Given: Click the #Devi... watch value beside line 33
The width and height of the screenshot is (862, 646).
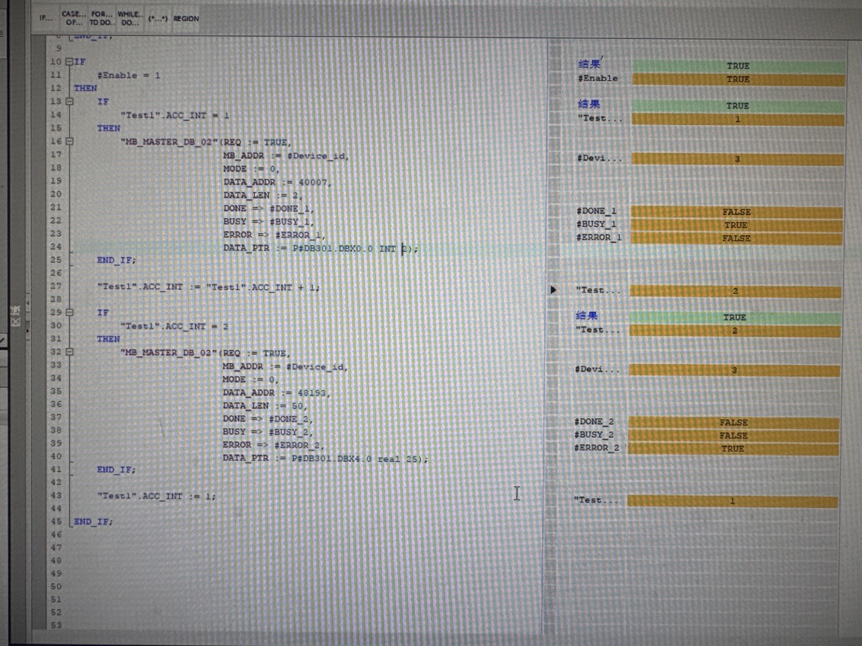Looking at the screenshot, I should click(x=734, y=370).
